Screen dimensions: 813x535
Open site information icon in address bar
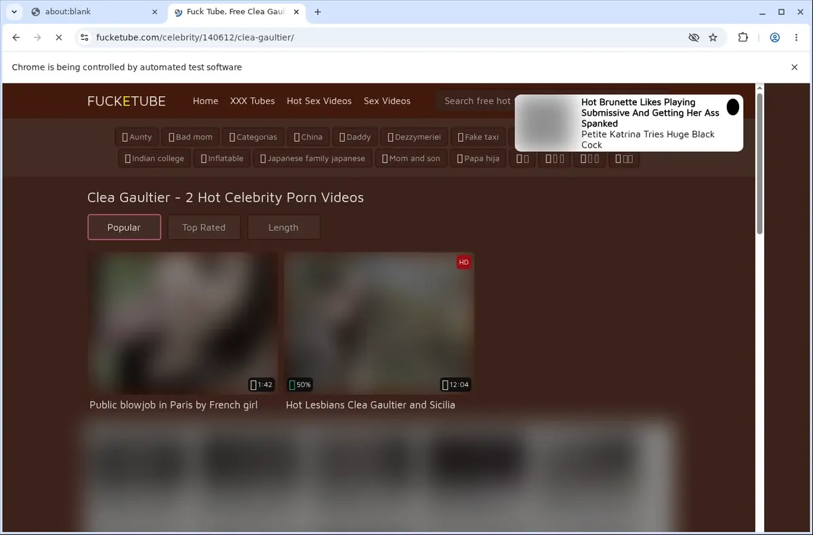point(84,38)
